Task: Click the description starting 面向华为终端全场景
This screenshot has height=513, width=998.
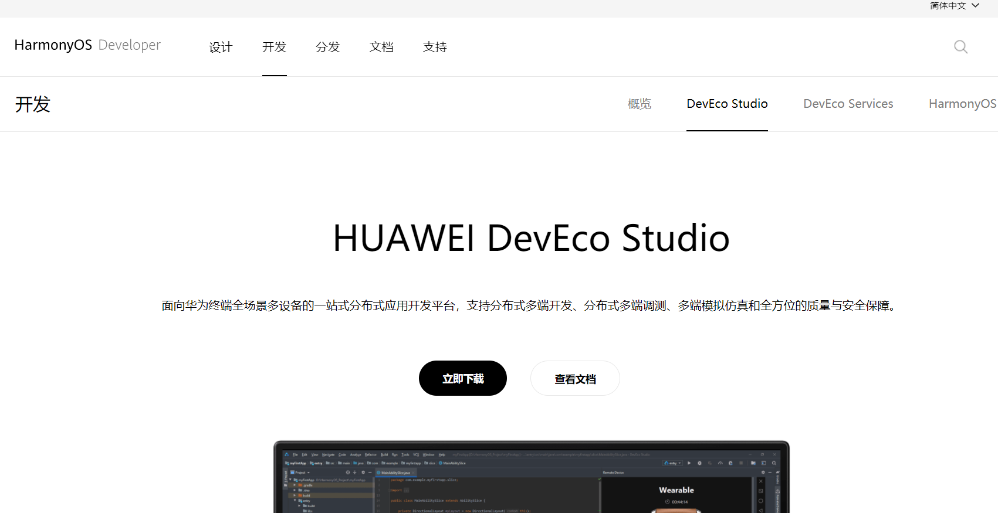Action: (530, 305)
